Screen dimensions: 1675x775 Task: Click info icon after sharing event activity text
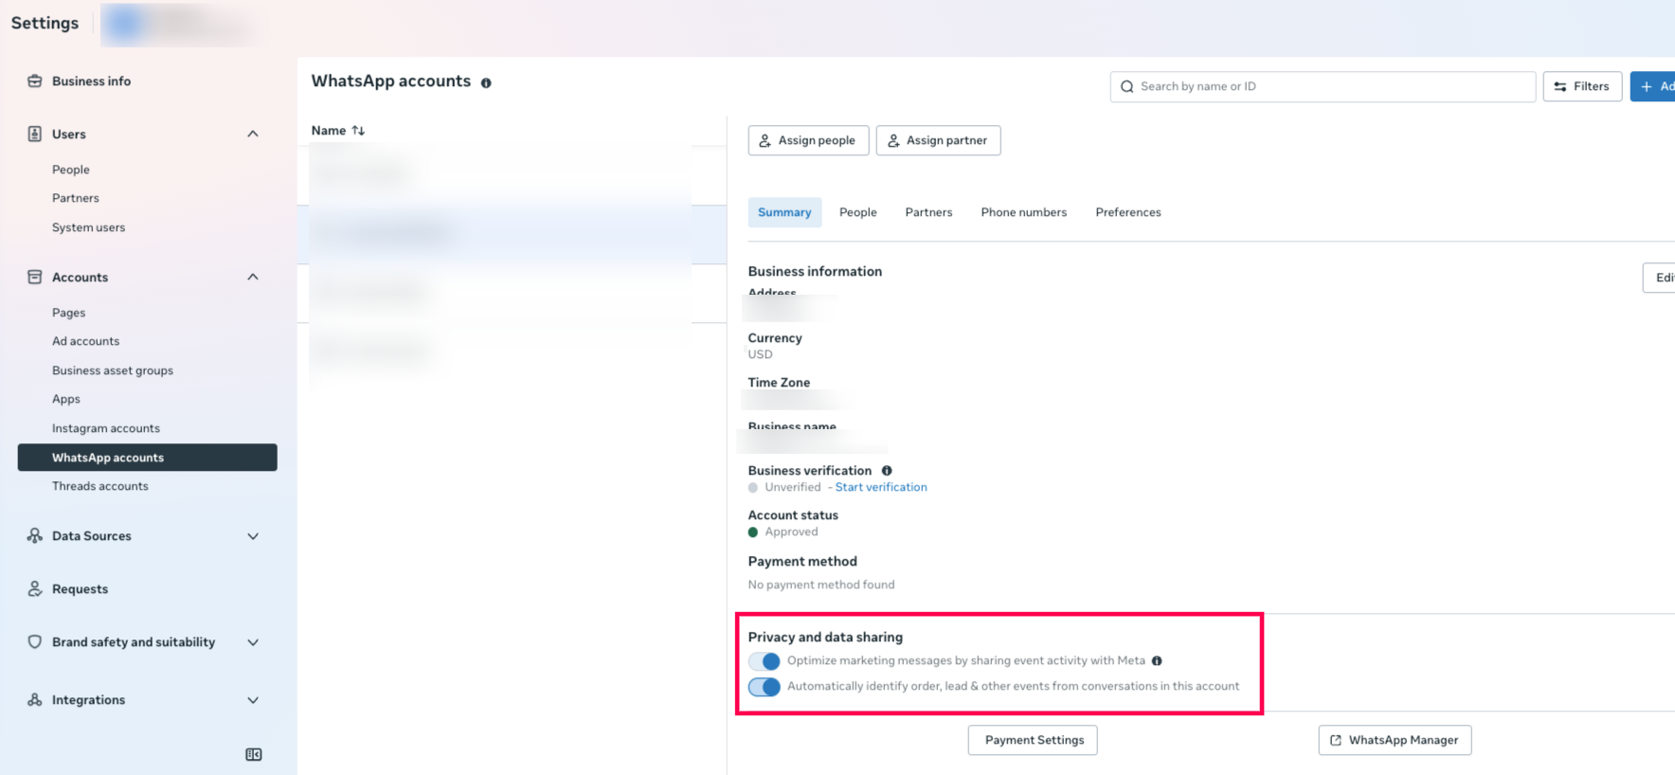click(x=1157, y=661)
